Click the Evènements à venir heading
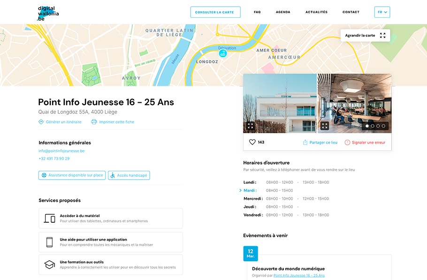Viewport: 427px width, 280px height. tap(265, 235)
